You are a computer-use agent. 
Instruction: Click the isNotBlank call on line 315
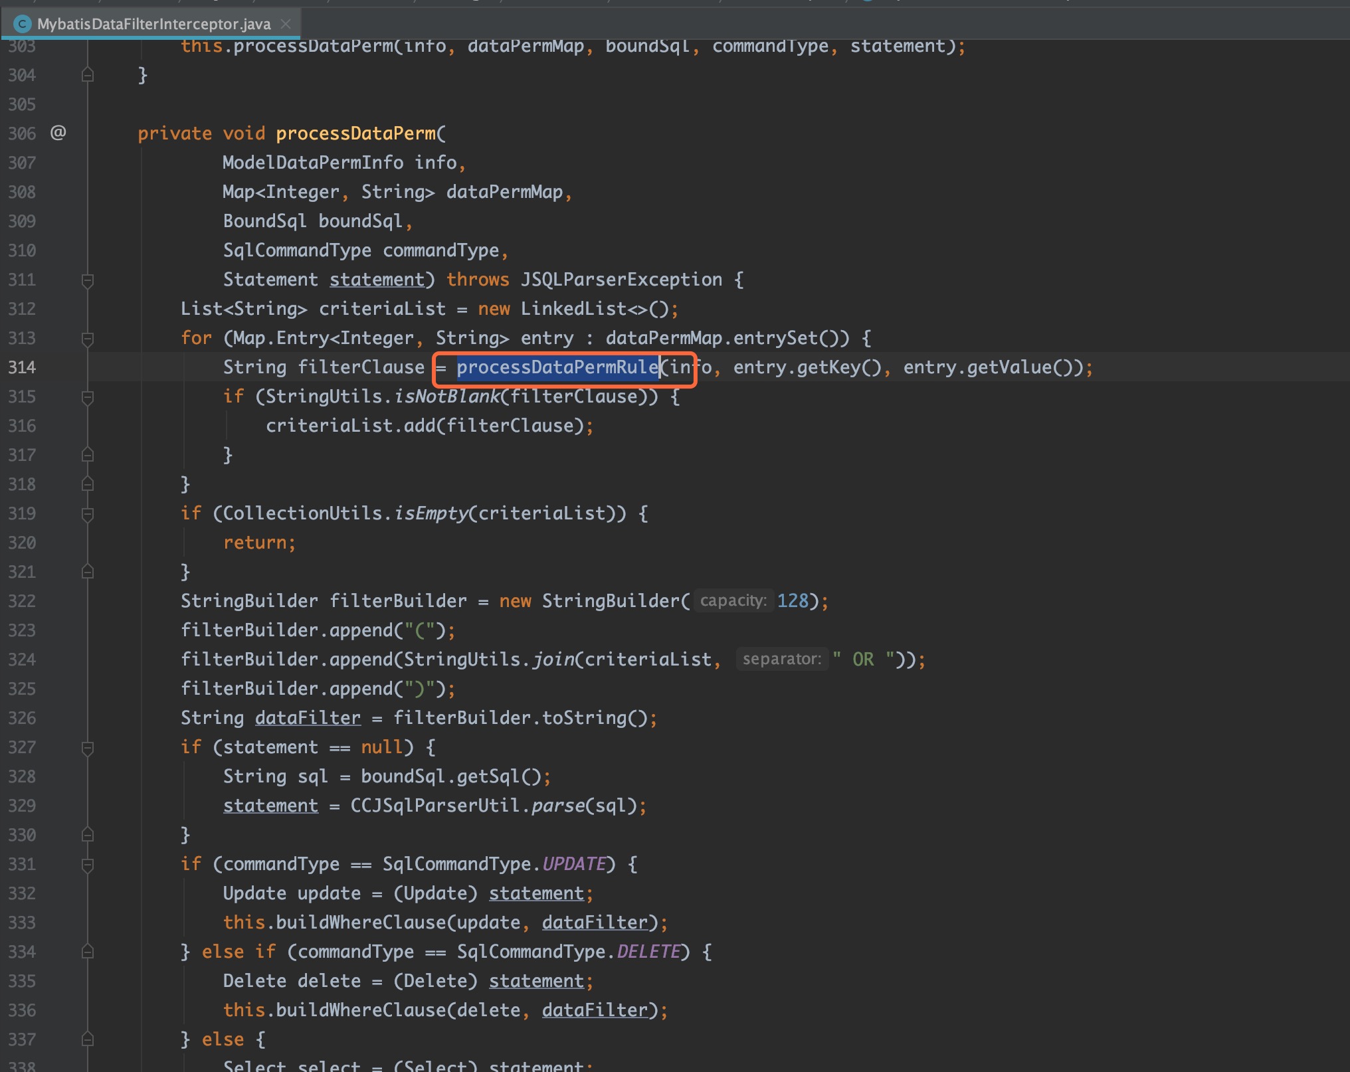(446, 397)
